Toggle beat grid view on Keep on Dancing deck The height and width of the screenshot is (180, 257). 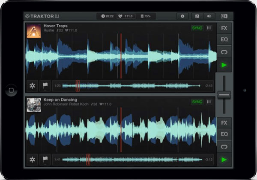click(209, 102)
